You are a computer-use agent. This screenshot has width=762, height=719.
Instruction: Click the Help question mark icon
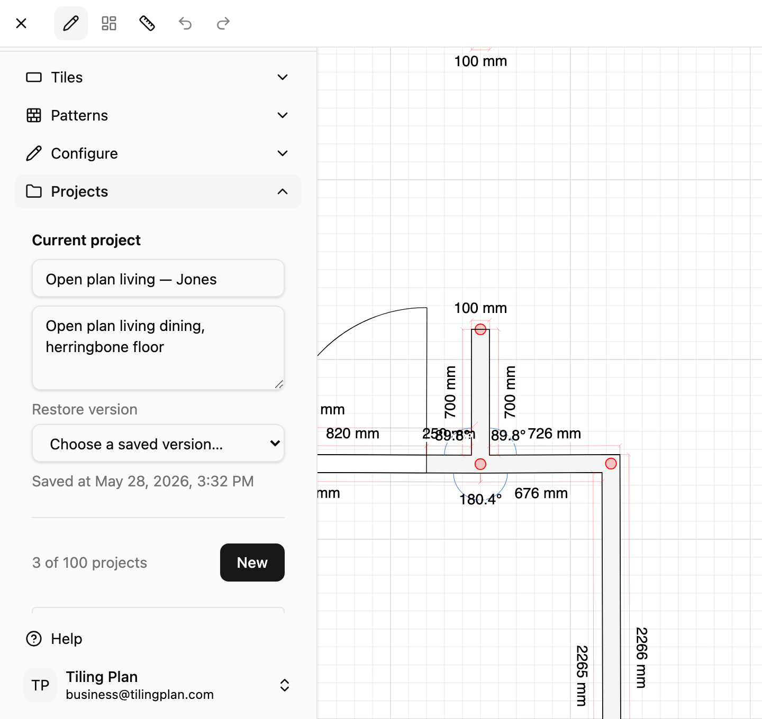(x=34, y=639)
